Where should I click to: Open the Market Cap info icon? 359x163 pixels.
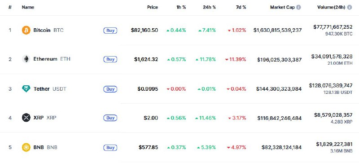tap(298, 7)
